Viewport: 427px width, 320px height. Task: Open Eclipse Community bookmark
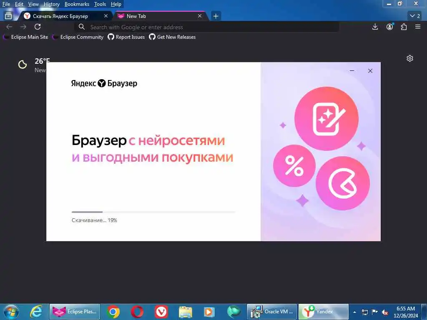tap(78, 37)
